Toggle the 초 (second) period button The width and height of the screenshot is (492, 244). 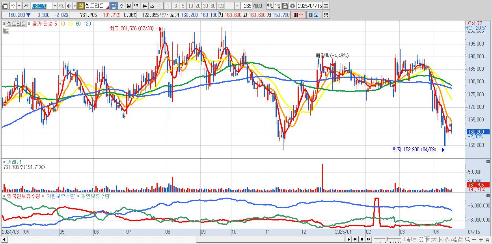tap(152, 6)
